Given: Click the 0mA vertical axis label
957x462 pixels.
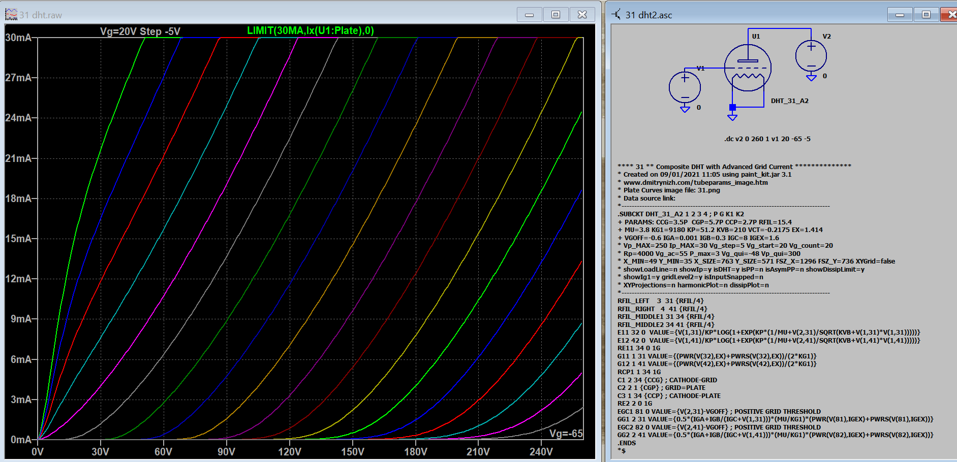Looking at the screenshot, I should point(21,440).
